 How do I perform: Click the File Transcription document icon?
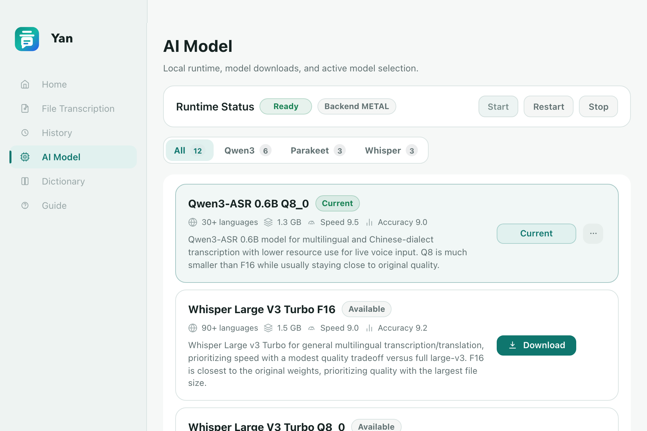(x=25, y=108)
